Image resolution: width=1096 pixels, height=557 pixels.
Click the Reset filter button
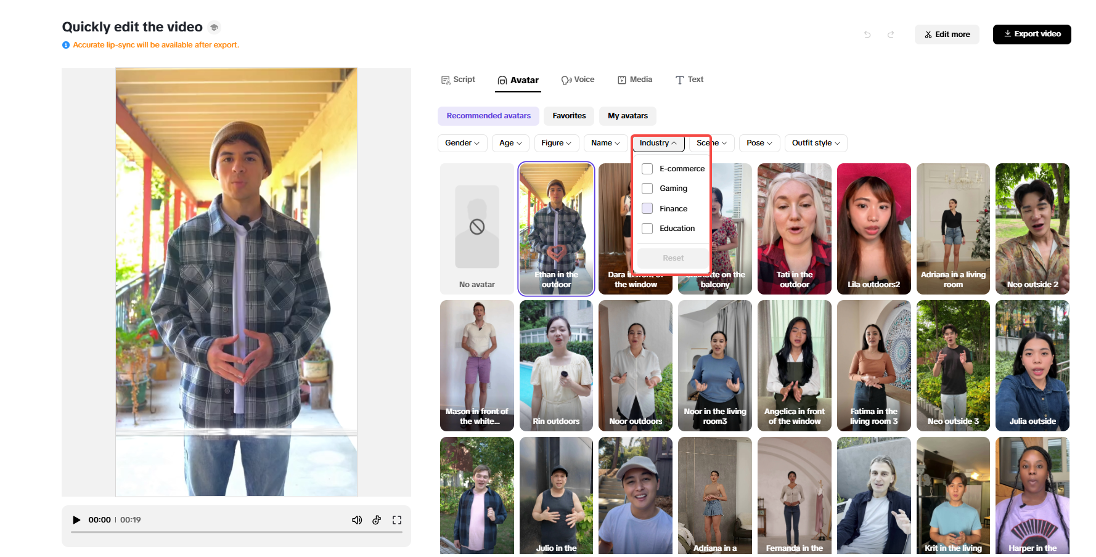click(673, 258)
